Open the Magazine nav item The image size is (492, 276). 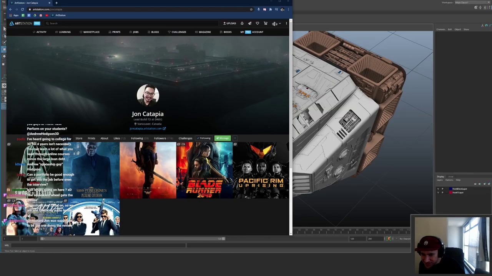click(203, 32)
